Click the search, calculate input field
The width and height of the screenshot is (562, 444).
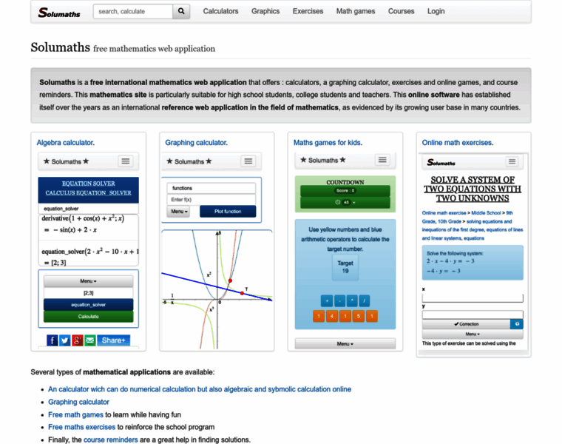point(133,12)
